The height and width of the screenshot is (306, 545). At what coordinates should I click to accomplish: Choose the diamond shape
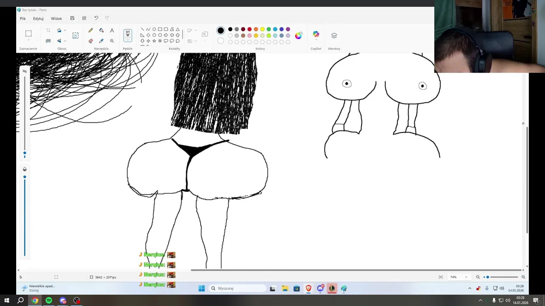148,35
